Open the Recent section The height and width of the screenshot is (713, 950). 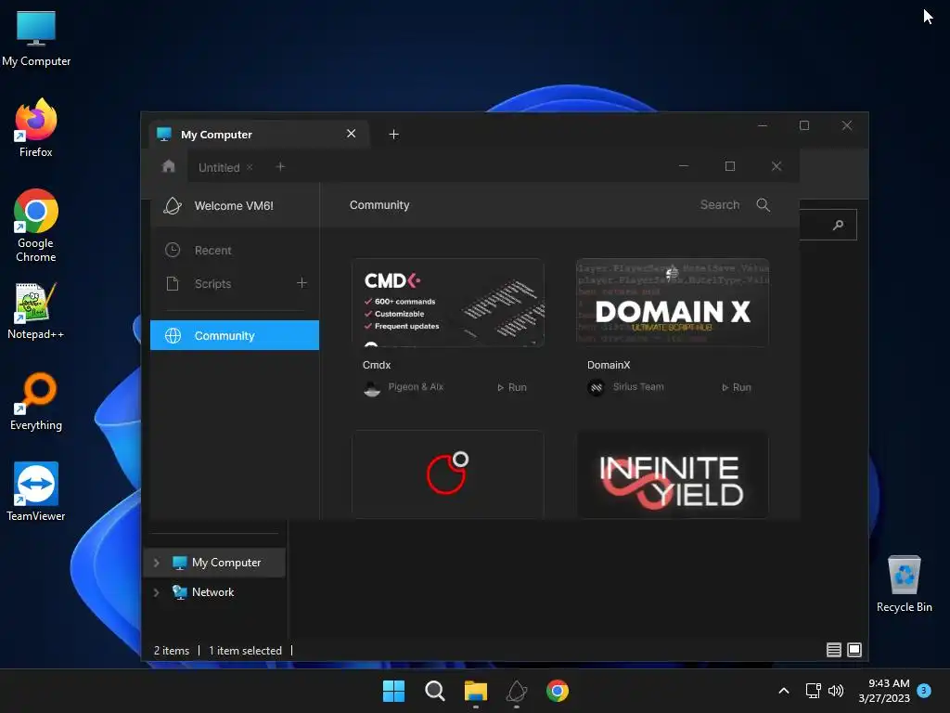235,250
